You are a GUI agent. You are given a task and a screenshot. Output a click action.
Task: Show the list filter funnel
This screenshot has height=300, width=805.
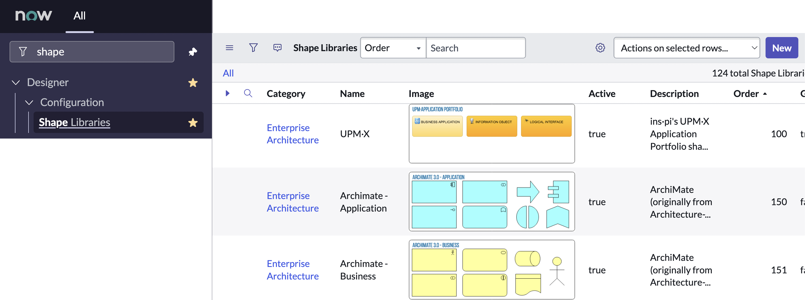coord(253,48)
